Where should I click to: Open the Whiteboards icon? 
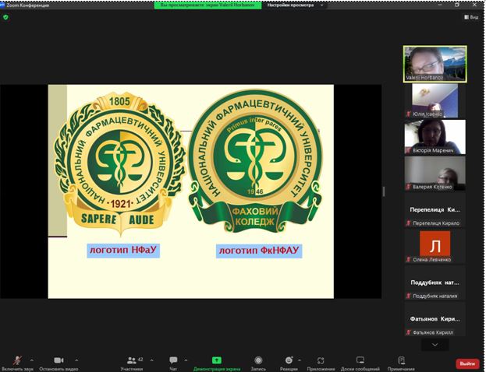pyautogui.click(x=360, y=360)
